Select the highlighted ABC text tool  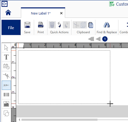coord(6,85)
